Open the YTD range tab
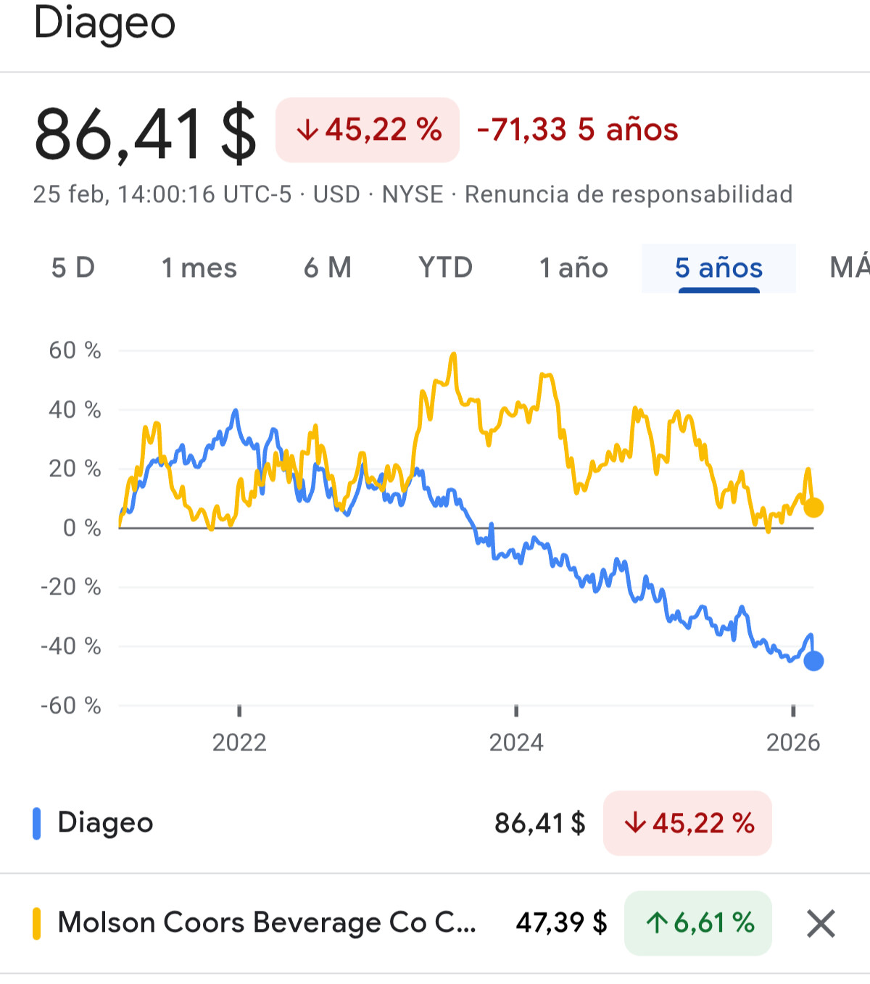 click(445, 268)
